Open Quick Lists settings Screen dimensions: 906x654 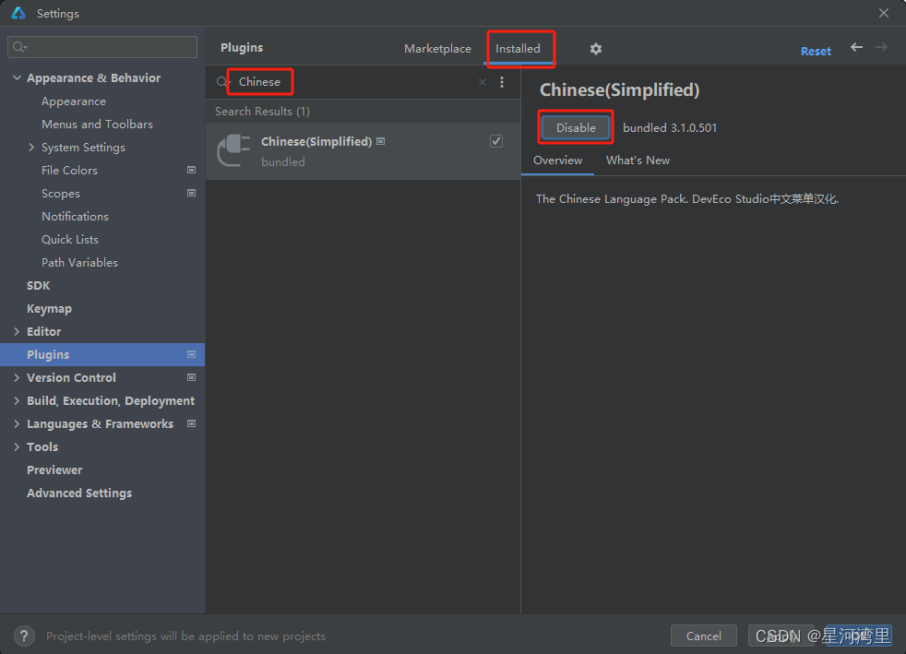(x=70, y=239)
